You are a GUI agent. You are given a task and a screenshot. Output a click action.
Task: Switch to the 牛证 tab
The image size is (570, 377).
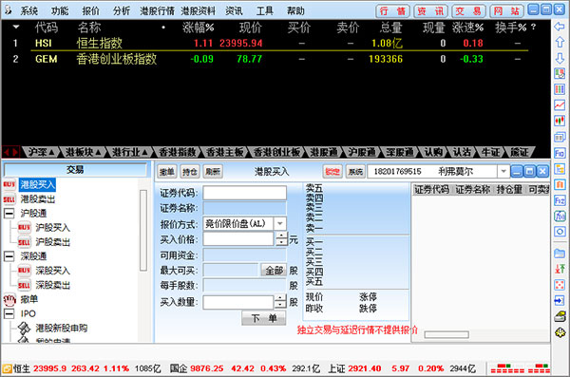point(491,152)
